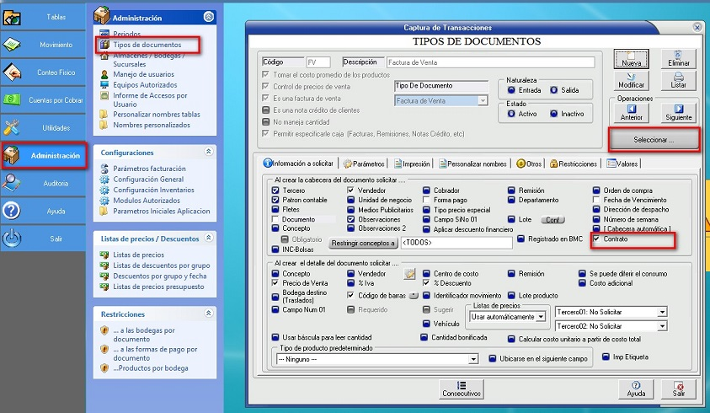The height and width of the screenshot is (413, 710).
Task: Expand the Usar automáticamente price list dropdown
Action: pyautogui.click(x=542, y=317)
